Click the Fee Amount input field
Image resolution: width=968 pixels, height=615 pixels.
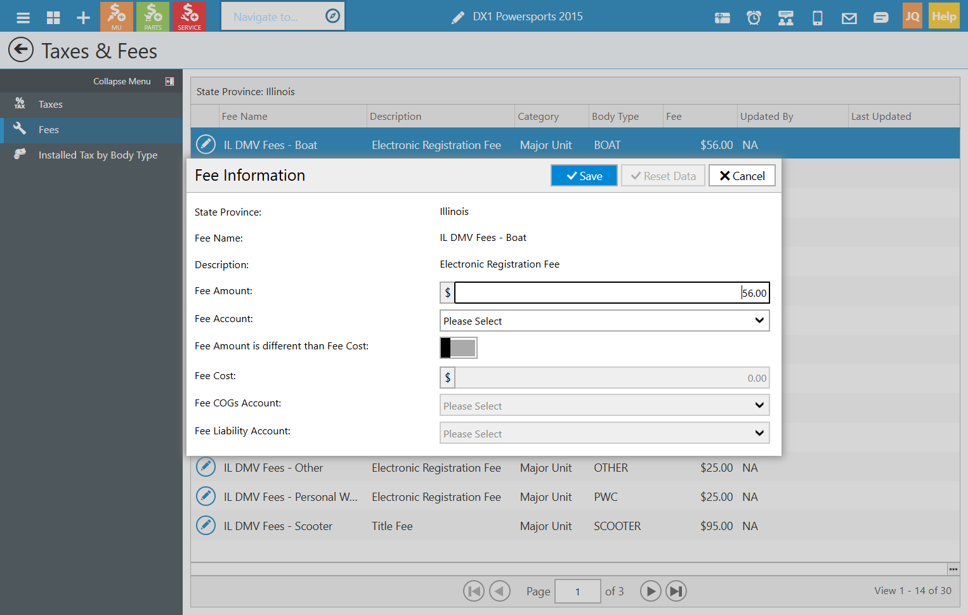point(612,293)
